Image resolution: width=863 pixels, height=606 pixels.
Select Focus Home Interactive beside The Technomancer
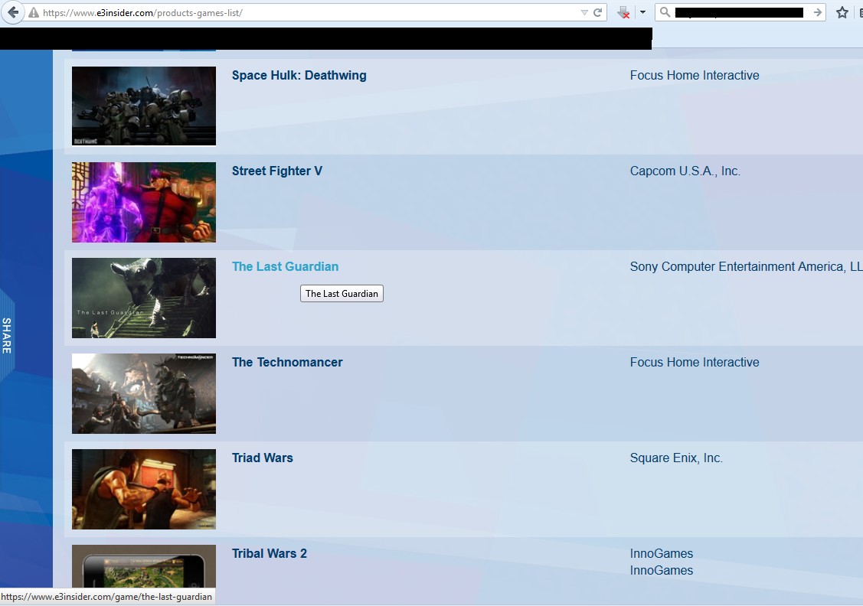click(x=694, y=363)
